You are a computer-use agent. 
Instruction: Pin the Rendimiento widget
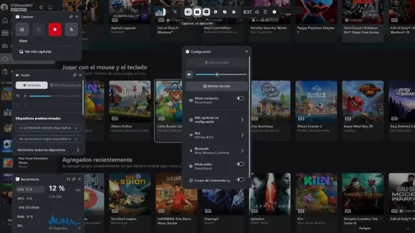click(74, 179)
